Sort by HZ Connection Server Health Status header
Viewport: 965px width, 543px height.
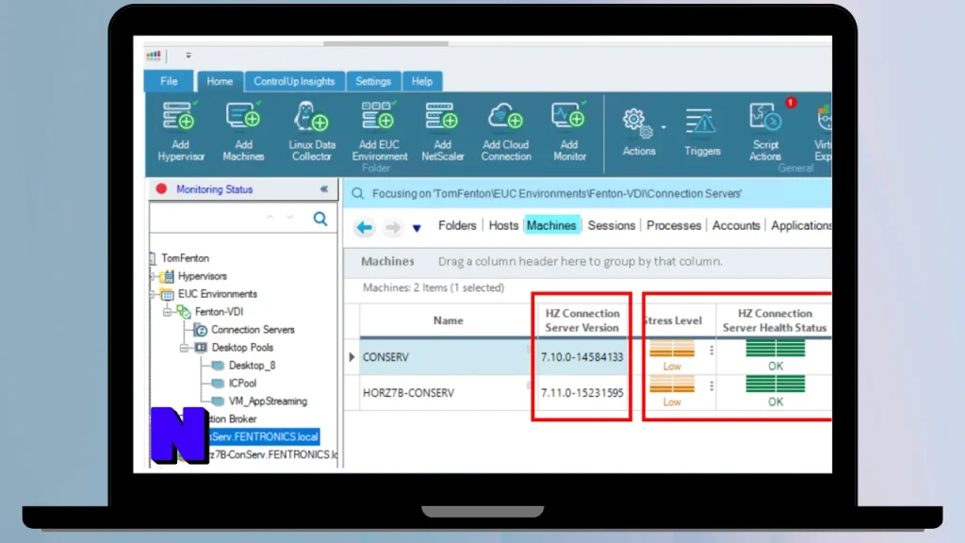tap(775, 321)
